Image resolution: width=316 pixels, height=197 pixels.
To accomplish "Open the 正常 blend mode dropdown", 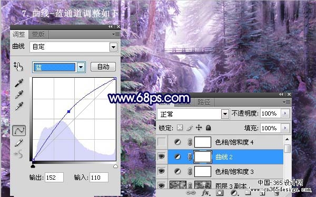I will point(225,114).
